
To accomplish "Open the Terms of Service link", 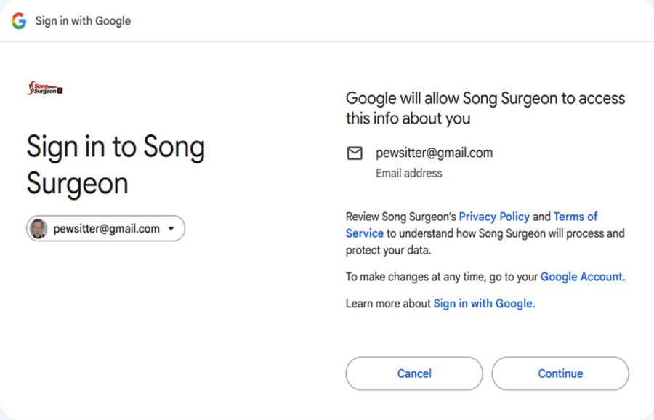I will point(575,217).
